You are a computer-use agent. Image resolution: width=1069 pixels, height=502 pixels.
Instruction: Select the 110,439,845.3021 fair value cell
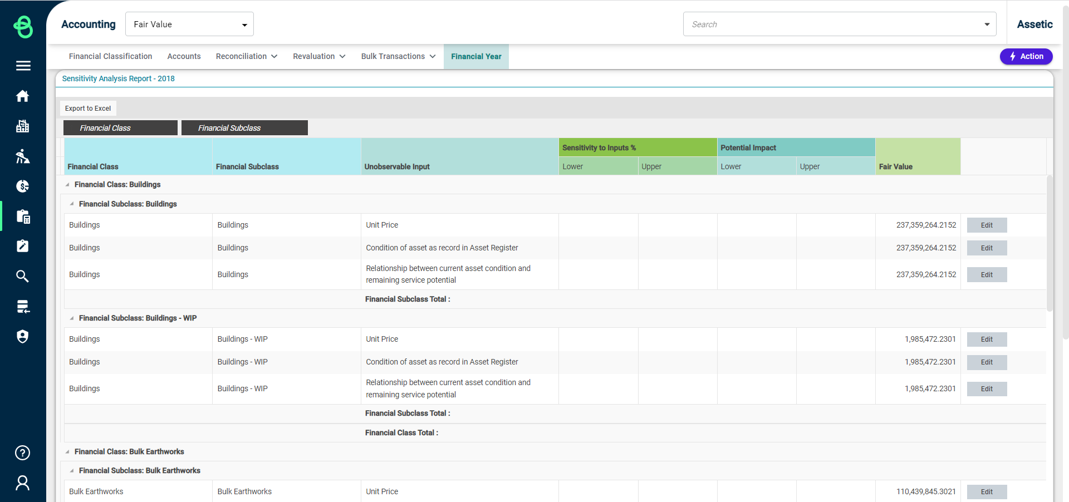click(918, 491)
